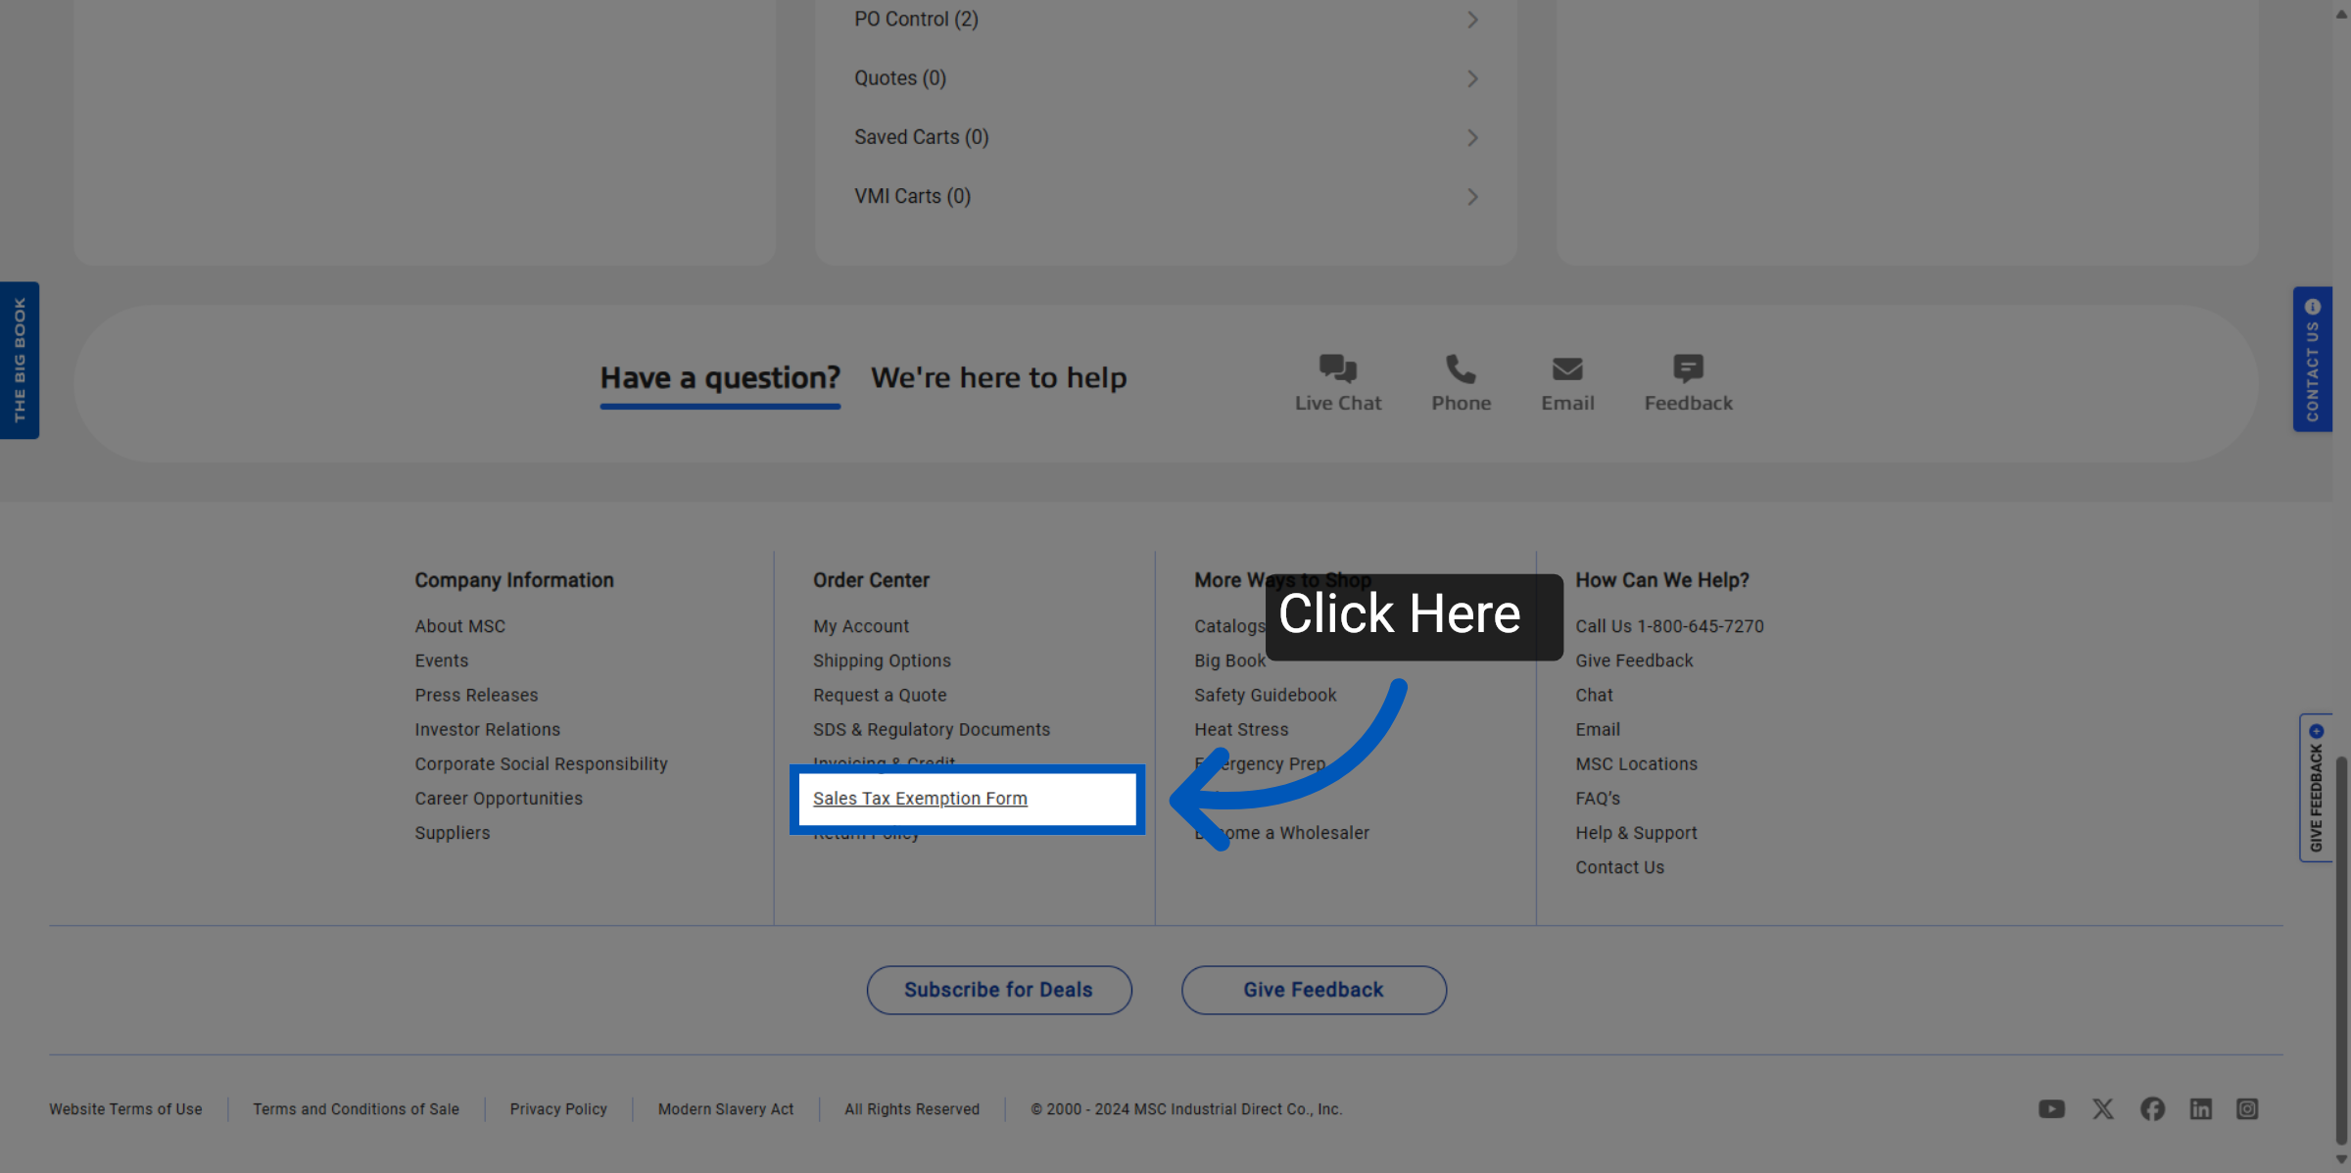Open Give Feedback link under How Can We Help
The image size is (2351, 1173).
[x=1634, y=660]
